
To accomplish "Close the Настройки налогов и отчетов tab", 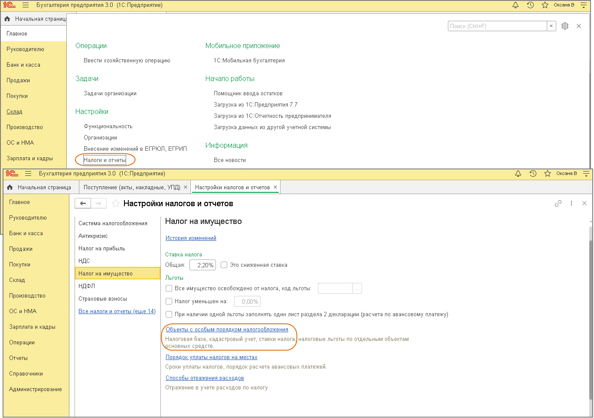I will 275,187.
